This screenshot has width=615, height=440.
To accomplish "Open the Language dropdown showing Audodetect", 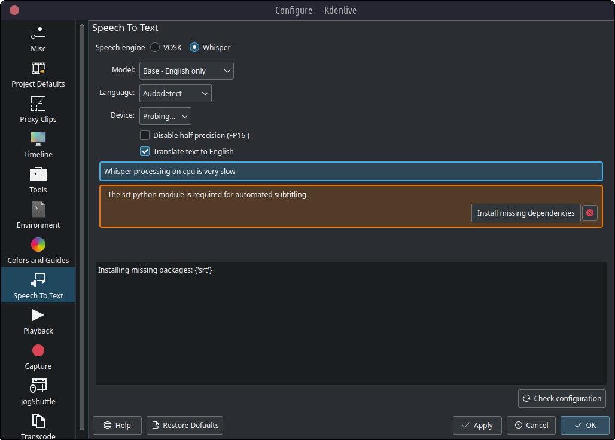I will (x=175, y=93).
